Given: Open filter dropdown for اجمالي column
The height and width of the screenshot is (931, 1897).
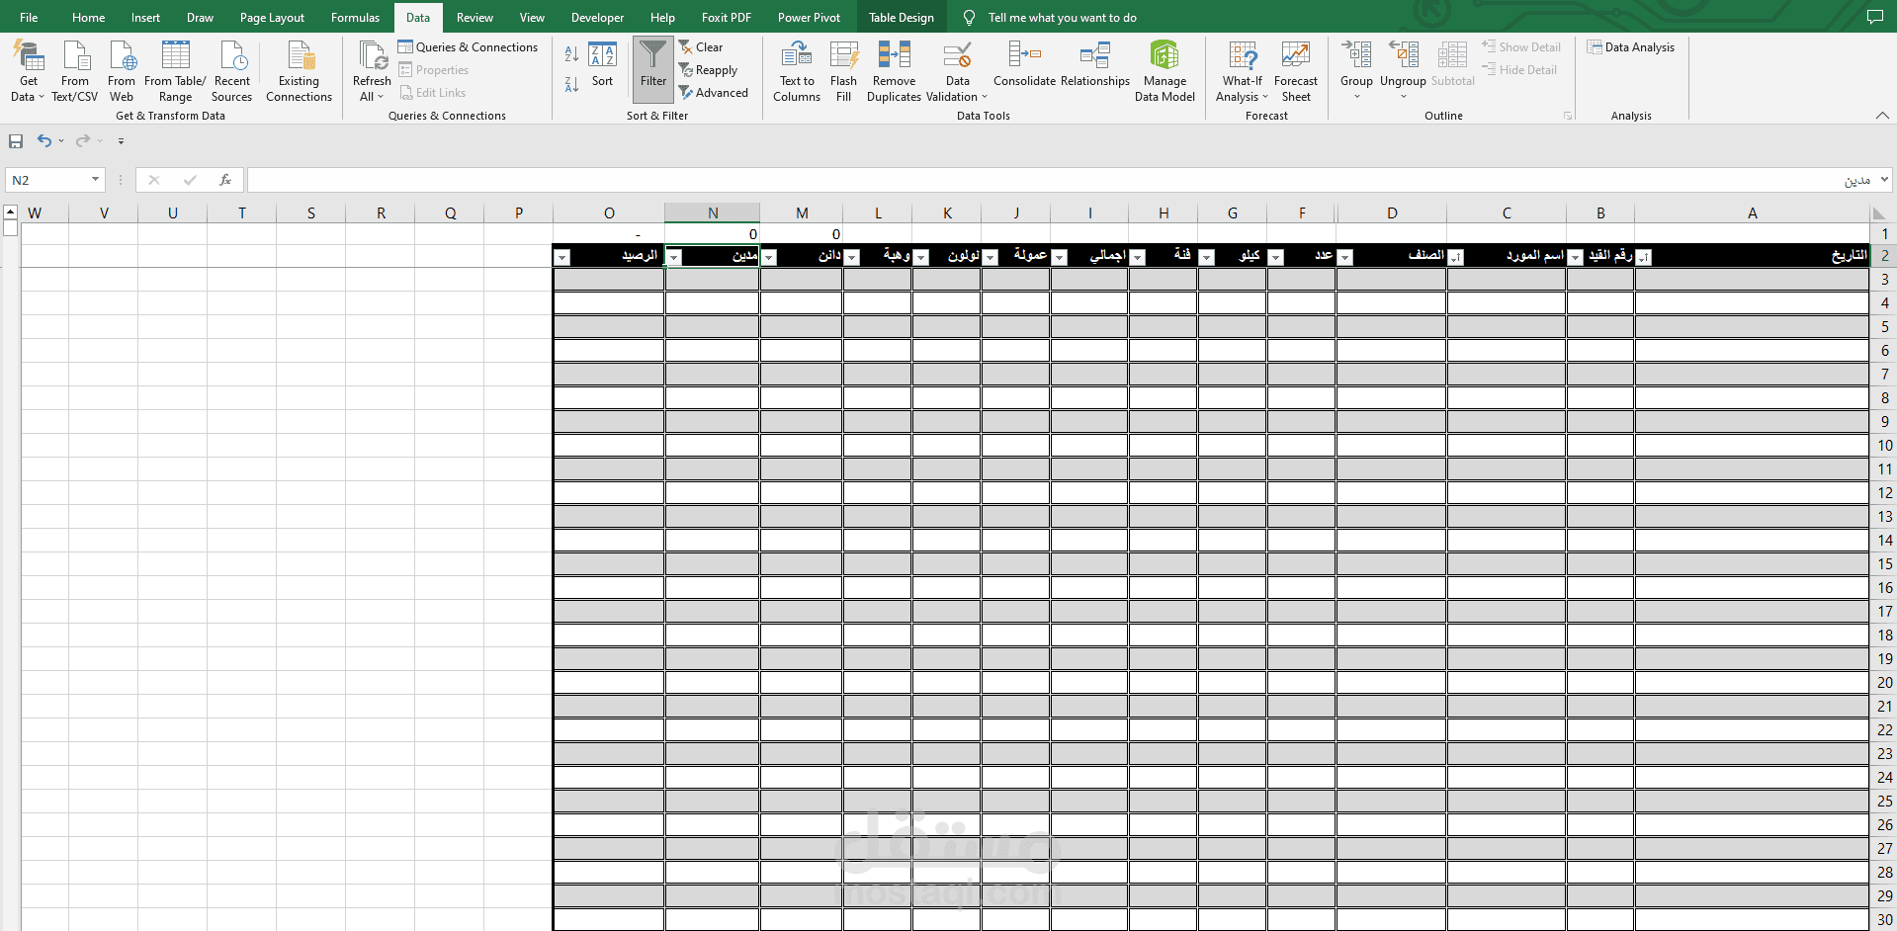Looking at the screenshot, I should (1059, 257).
